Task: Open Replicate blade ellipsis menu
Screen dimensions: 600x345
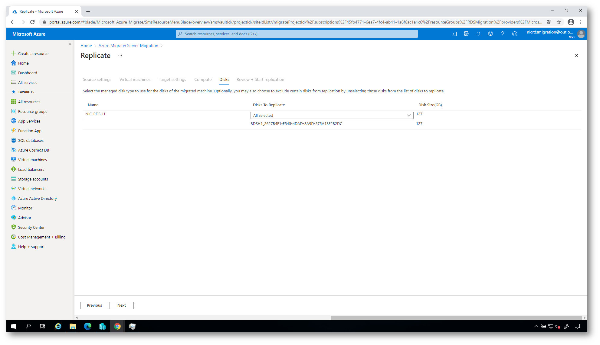Action: point(120,56)
